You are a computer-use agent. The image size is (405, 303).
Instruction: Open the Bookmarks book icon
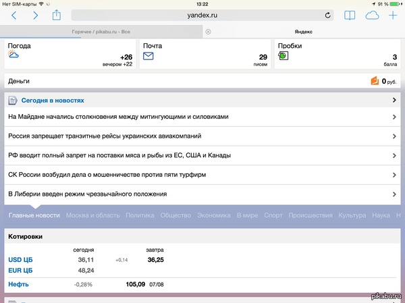click(350, 15)
